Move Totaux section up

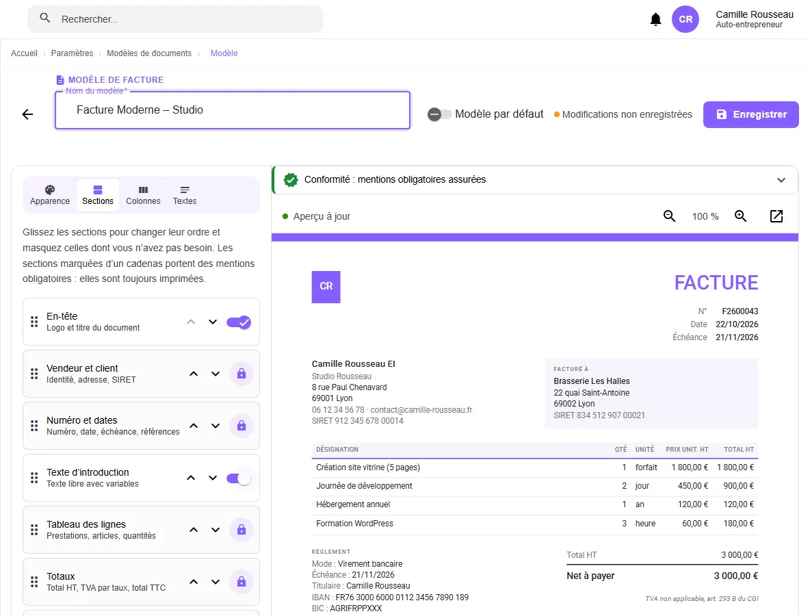(x=194, y=582)
